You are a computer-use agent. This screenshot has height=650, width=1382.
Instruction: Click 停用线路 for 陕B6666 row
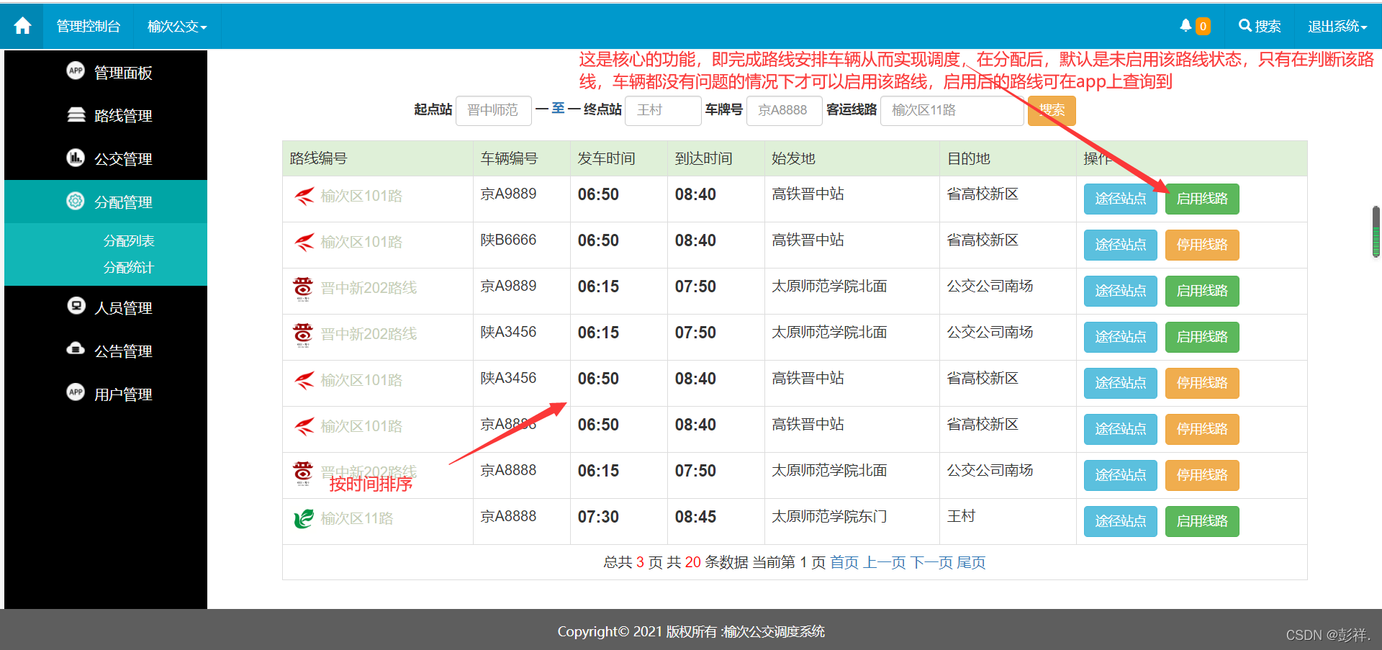(x=1202, y=245)
